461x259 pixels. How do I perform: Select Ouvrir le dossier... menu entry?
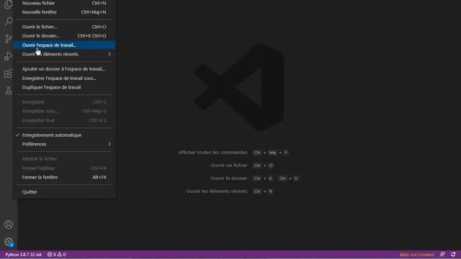(x=64, y=36)
